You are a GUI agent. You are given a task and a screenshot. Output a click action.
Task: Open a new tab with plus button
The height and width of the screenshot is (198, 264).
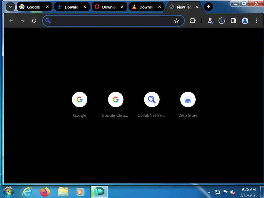click(x=208, y=7)
